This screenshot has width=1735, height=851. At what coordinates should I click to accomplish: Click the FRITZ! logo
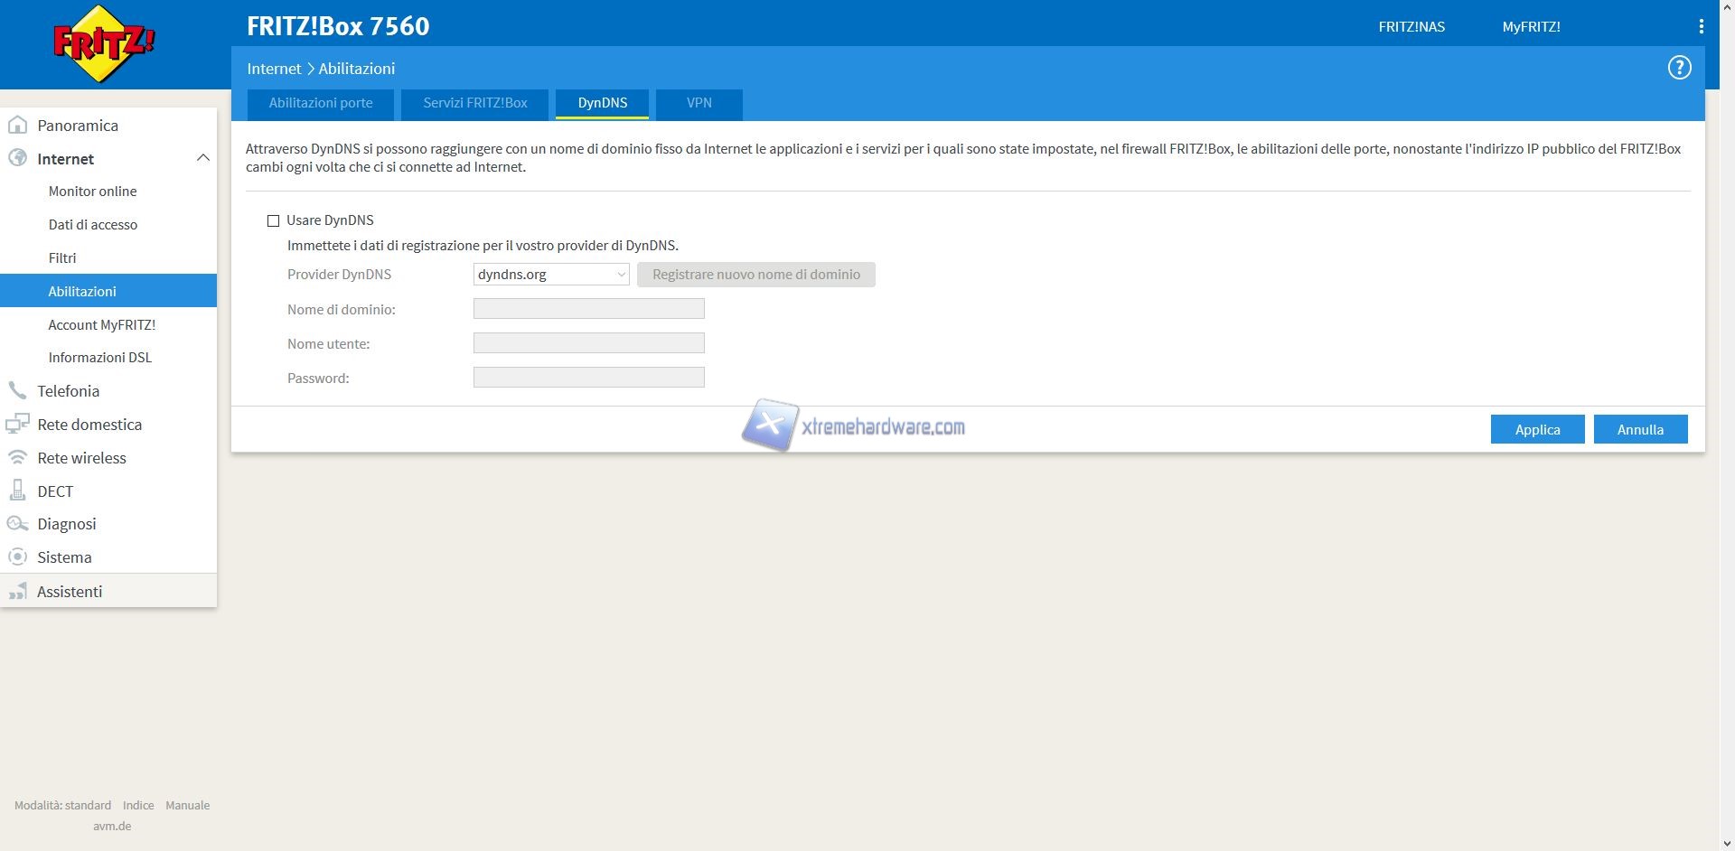click(x=104, y=43)
